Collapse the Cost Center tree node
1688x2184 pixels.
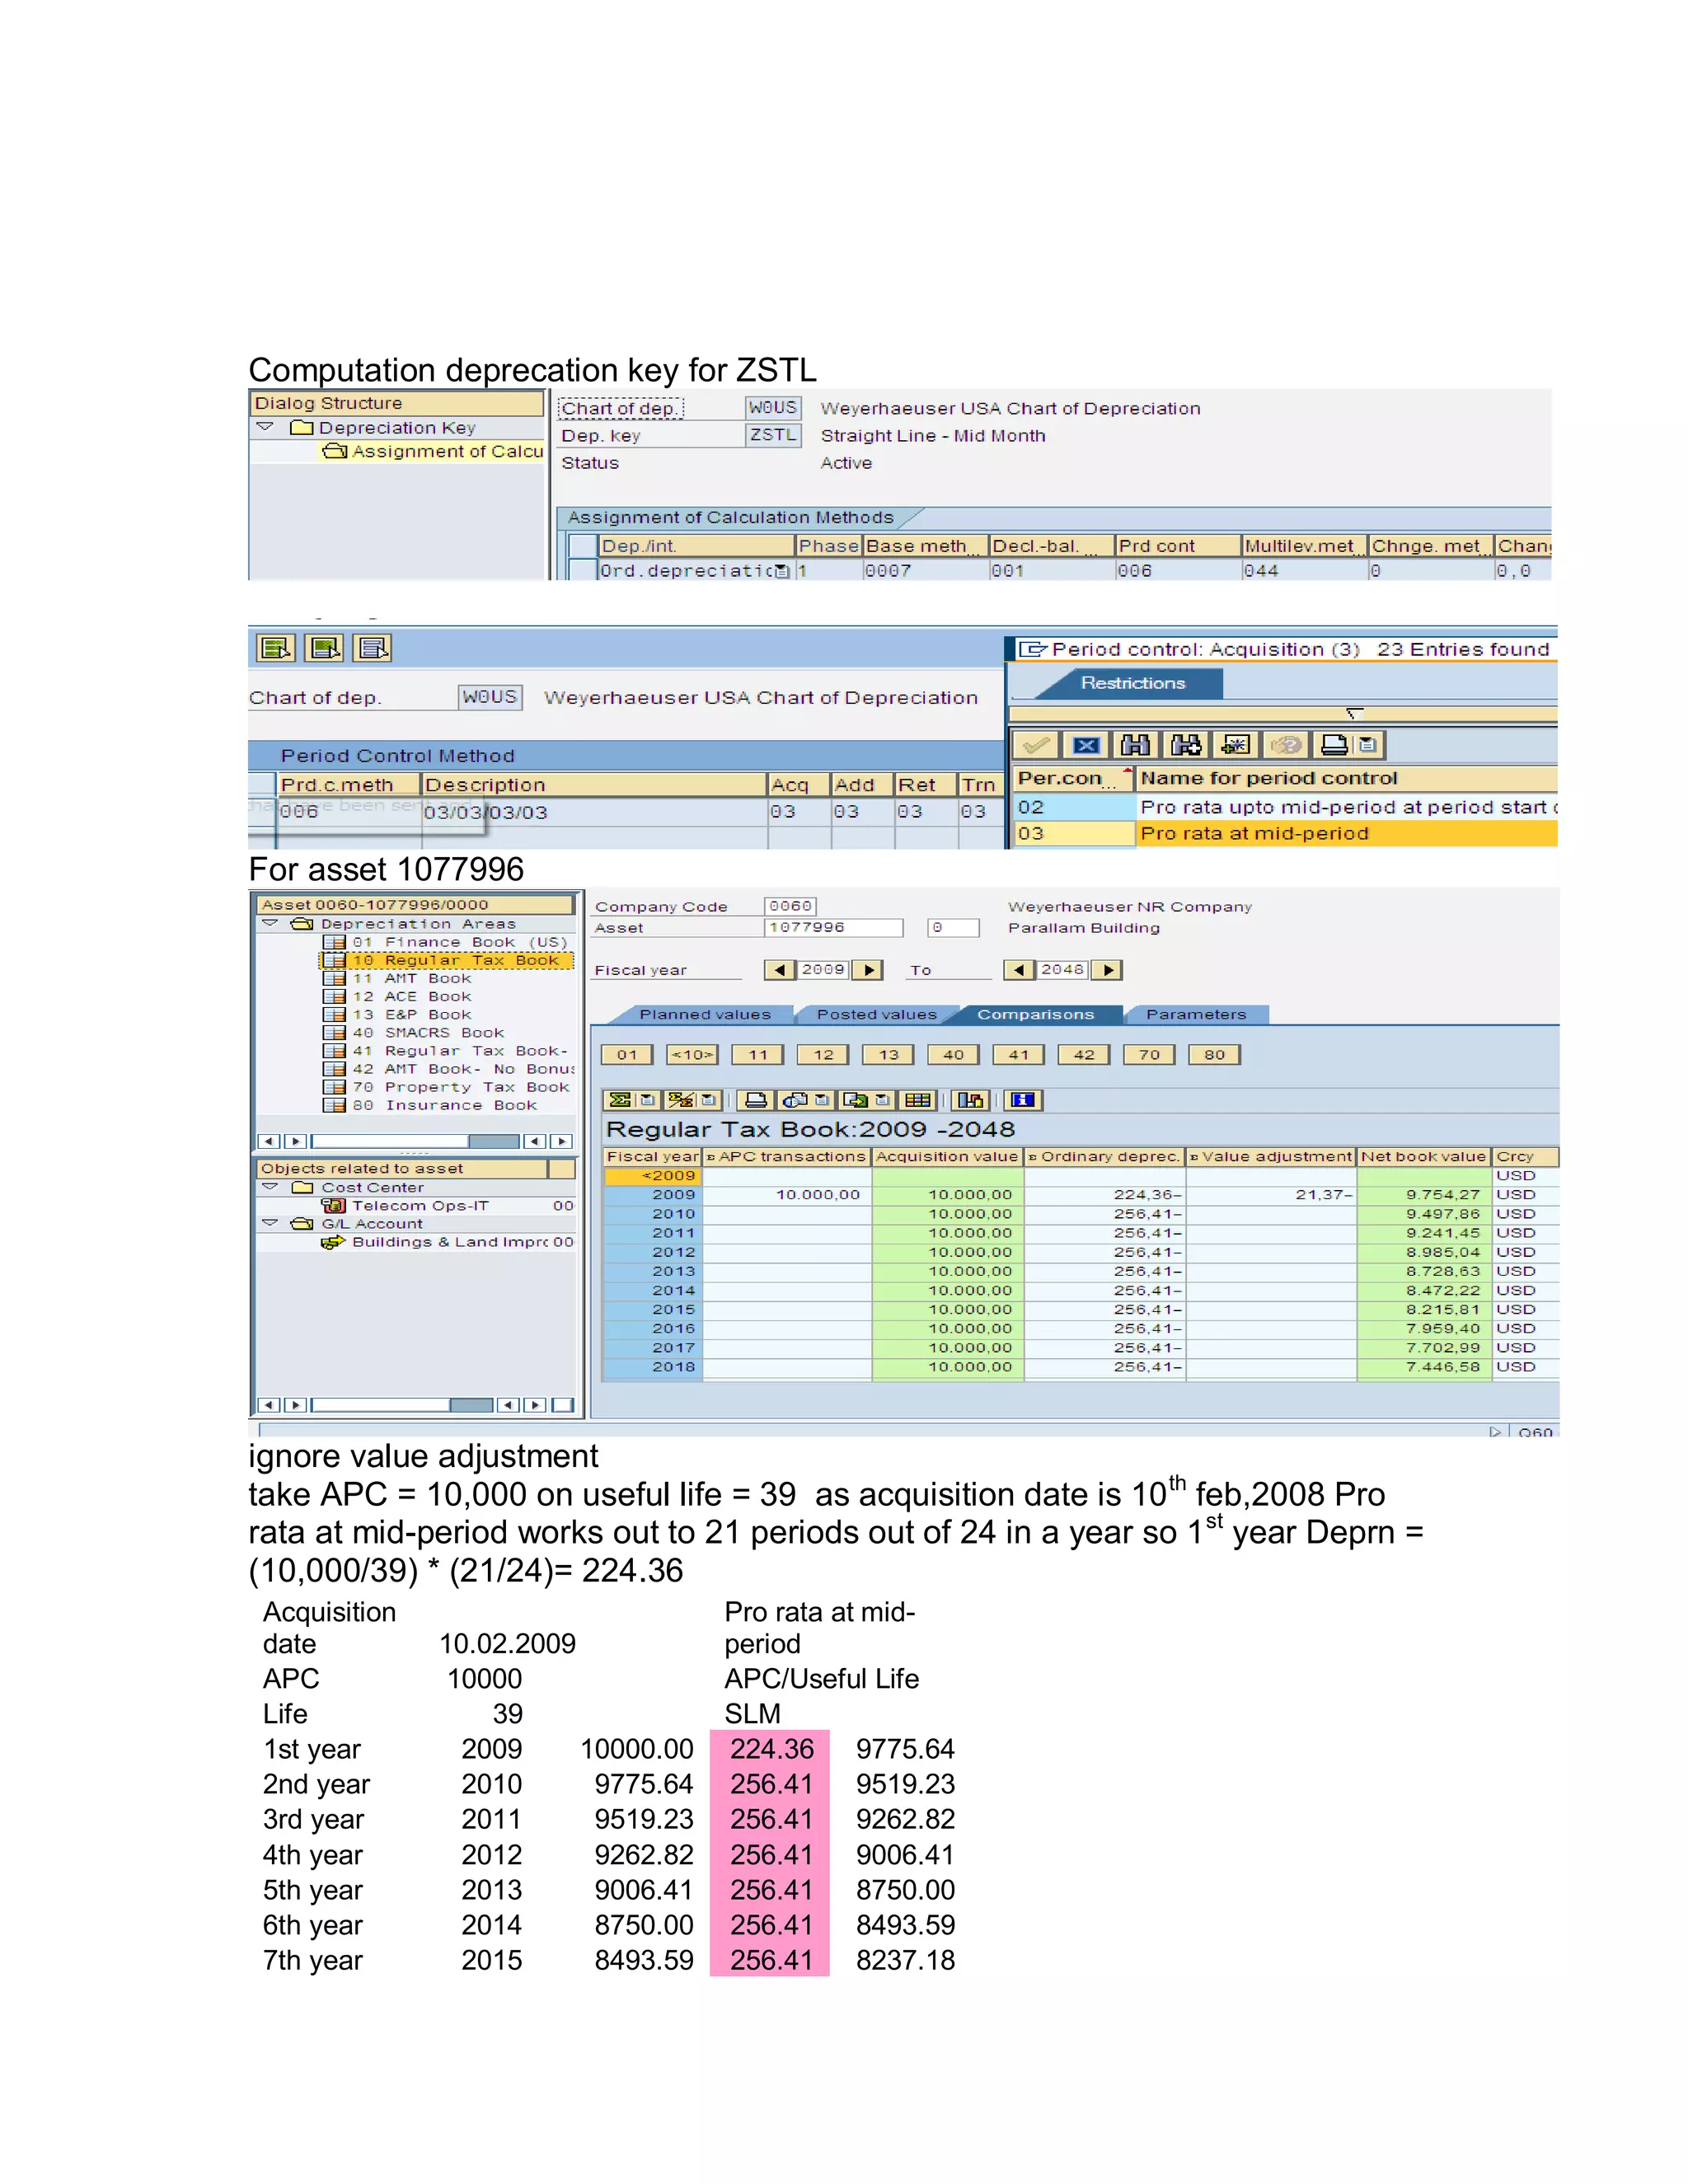[x=270, y=1187]
